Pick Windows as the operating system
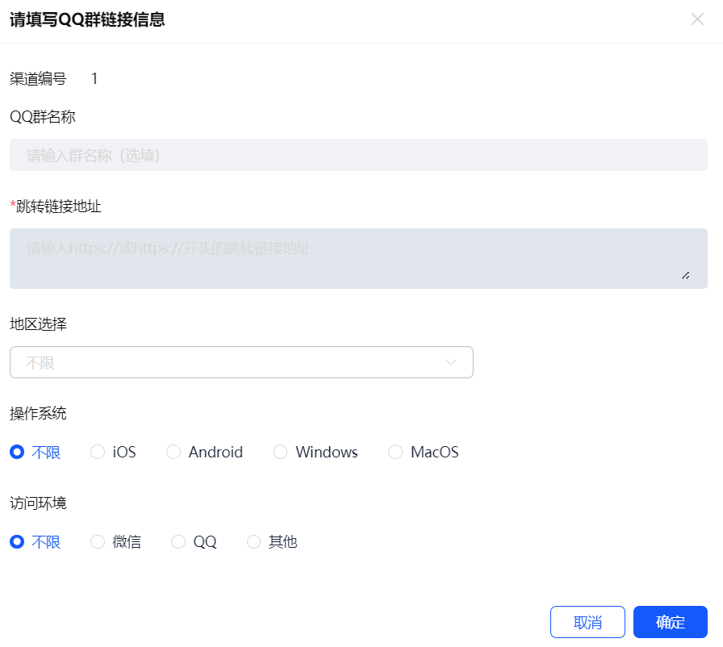 click(x=281, y=453)
